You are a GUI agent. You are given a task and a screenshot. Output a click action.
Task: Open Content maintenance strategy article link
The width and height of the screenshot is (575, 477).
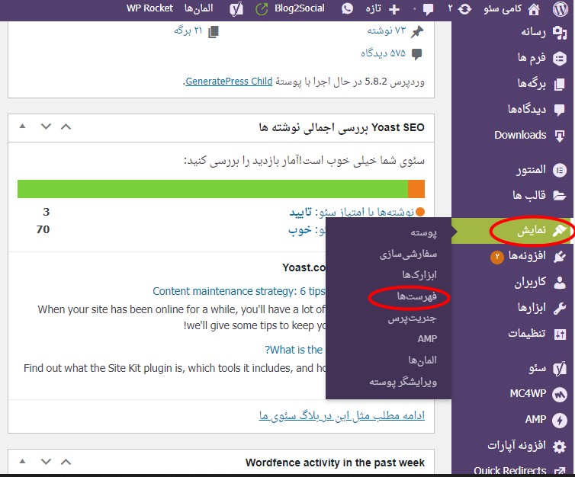(239, 291)
